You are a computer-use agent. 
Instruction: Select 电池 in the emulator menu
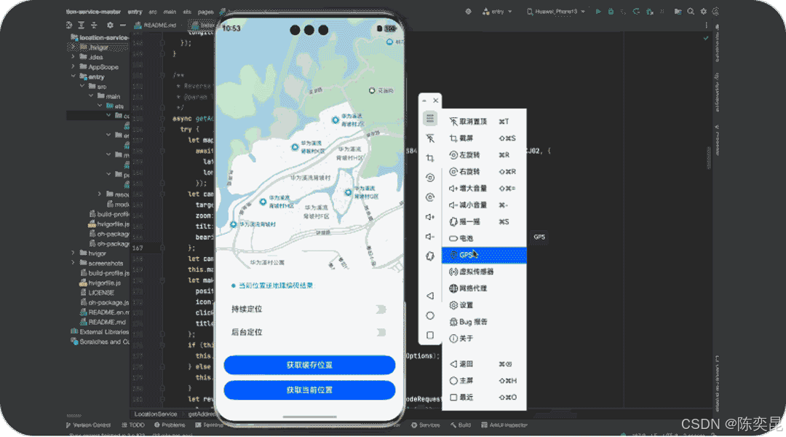(484, 238)
